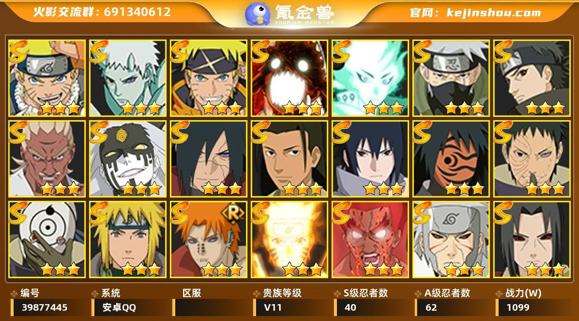
Task: Select the Kakashi masked ninja portrait
Action: (x=451, y=78)
